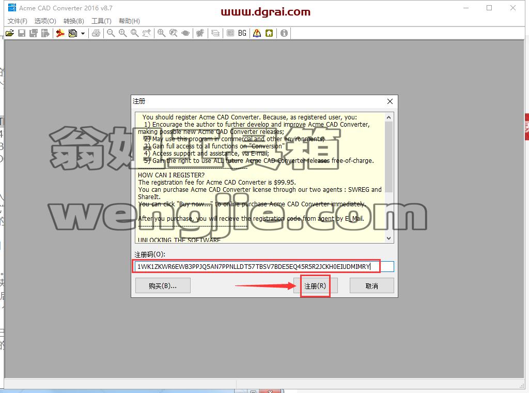The height and width of the screenshot is (393, 529).
Task: Click the regenerate drawing icon
Action: tap(200, 33)
